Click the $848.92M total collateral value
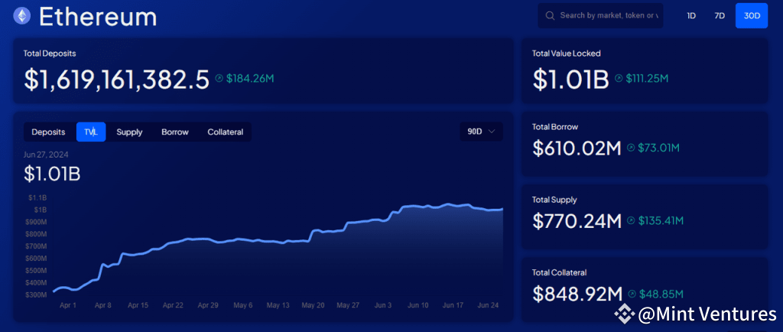The width and height of the screenshot is (783, 332). (577, 294)
